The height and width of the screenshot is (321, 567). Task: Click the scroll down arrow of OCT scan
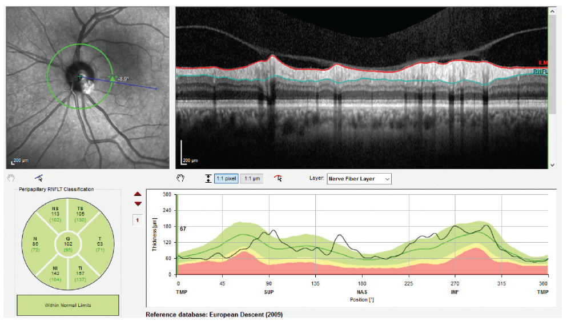pyautogui.click(x=552, y=165)
